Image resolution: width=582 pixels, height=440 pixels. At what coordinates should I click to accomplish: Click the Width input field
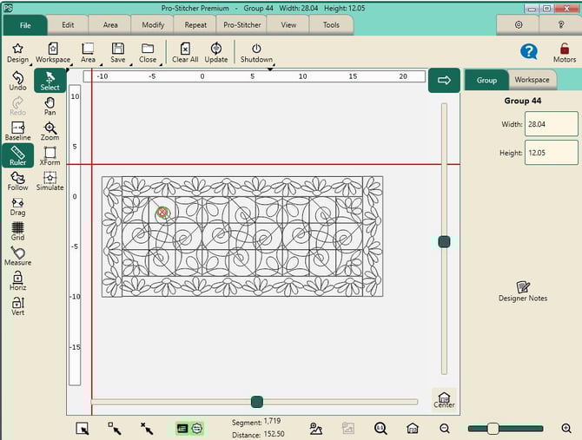point(552,124)
